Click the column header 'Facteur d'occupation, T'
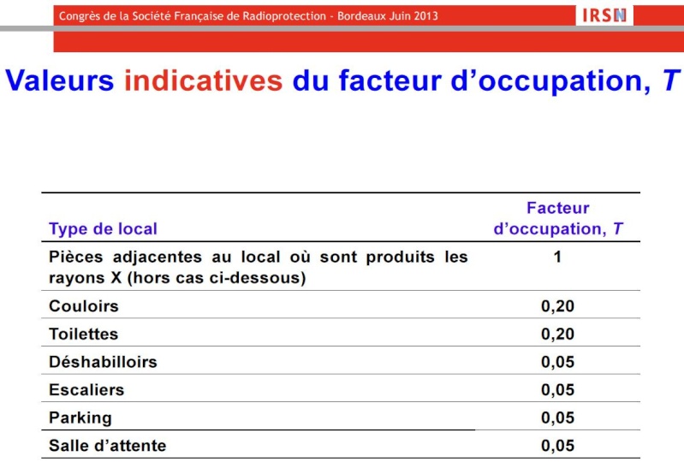 558,218
